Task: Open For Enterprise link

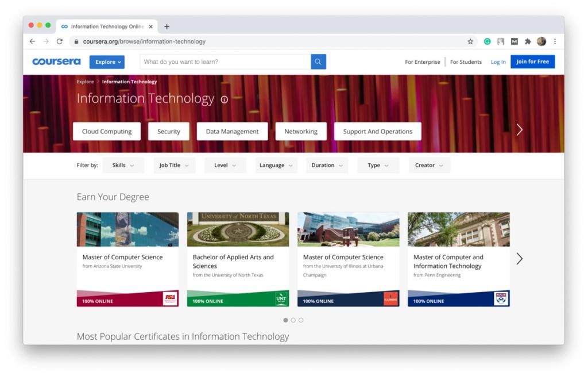Action: click(x=422, y=62)
